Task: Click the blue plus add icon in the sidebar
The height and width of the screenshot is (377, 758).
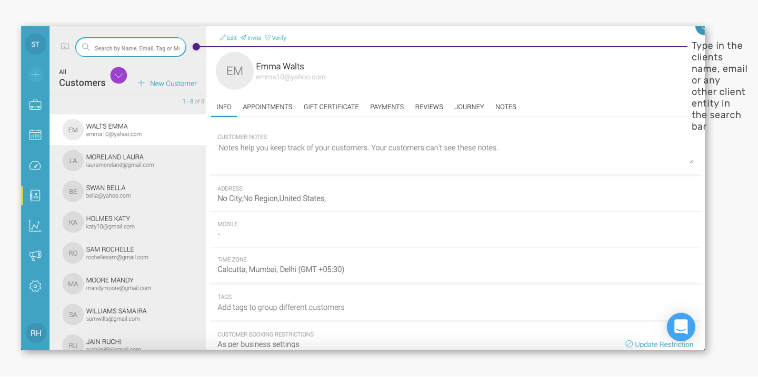Action: tap(35, 75)
